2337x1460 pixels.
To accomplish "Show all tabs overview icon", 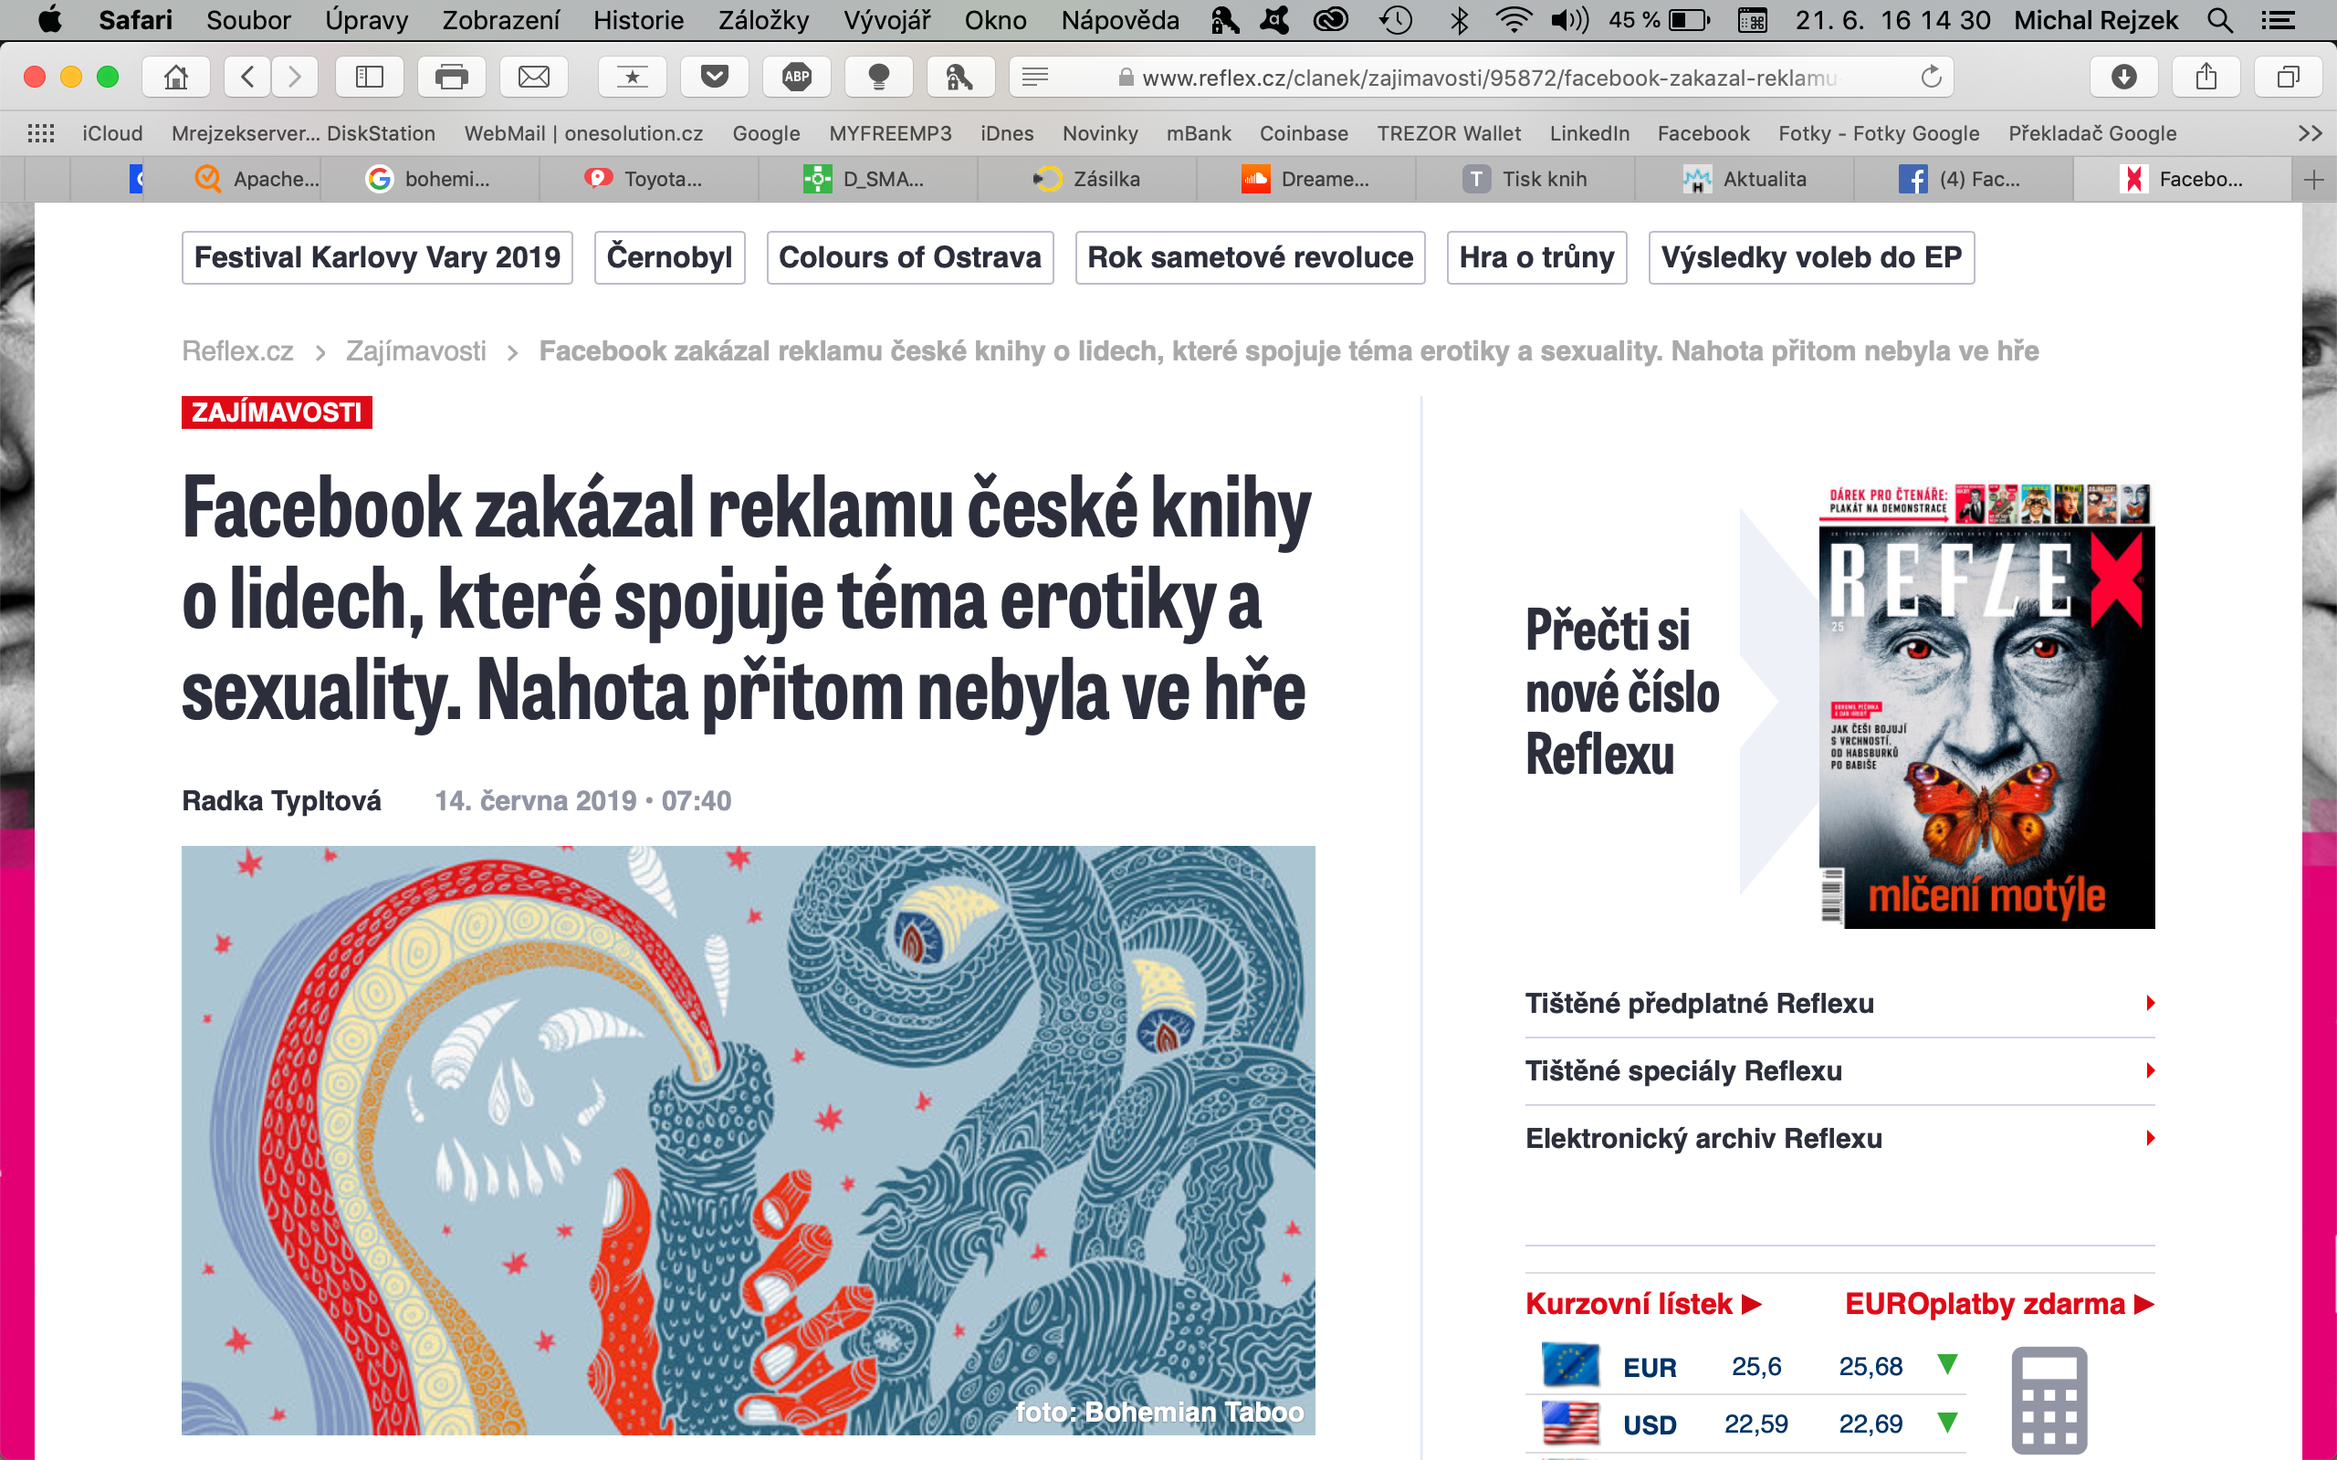I will (2288, 78).
